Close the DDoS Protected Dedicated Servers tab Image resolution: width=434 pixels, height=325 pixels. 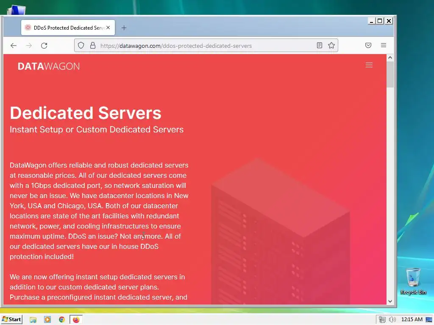108,28
